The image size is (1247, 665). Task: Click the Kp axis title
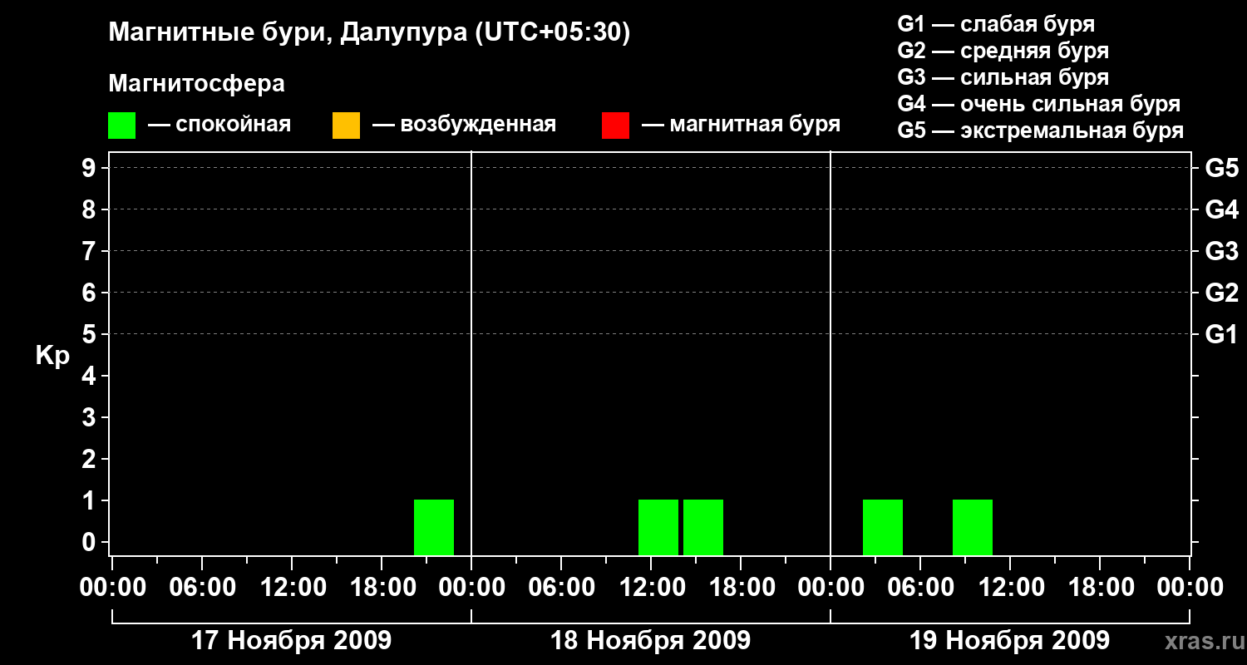click(52, 357)
